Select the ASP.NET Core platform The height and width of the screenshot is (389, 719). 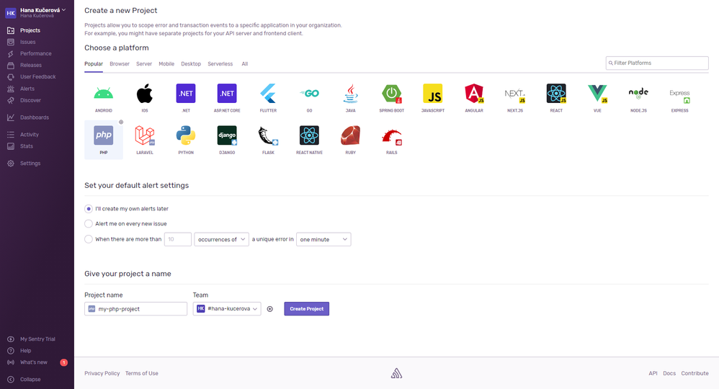click(227, 94)
